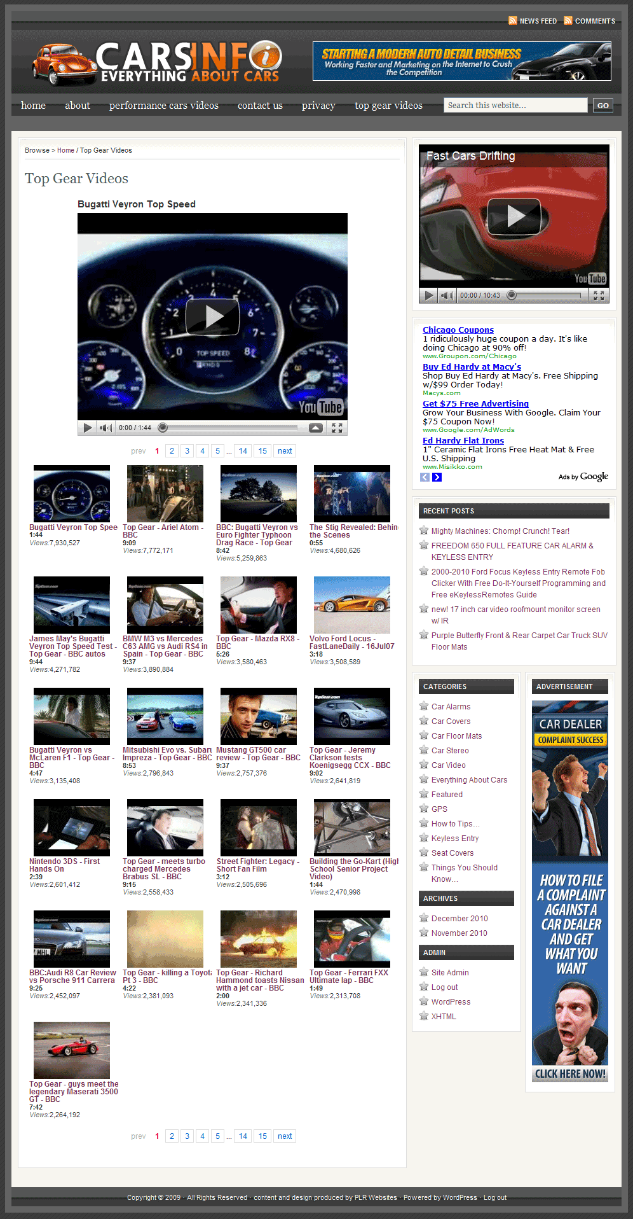Click the up-arrow menu icon on main player
The height and width of the screenshot is (1219, 633).
point(316,428)
